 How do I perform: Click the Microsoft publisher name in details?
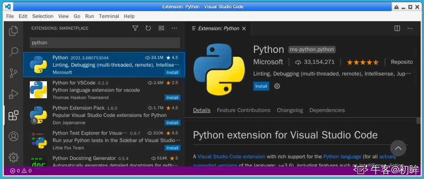coord(268,62)
